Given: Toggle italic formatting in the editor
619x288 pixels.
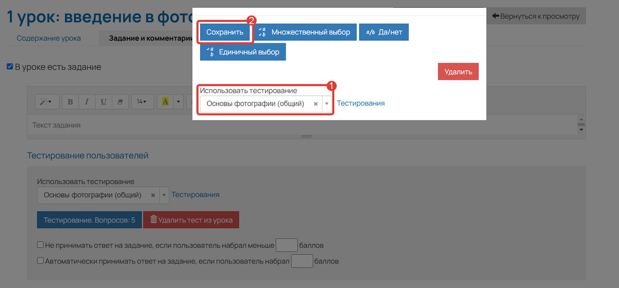Looking at the screenshot, I should (87, 101).
